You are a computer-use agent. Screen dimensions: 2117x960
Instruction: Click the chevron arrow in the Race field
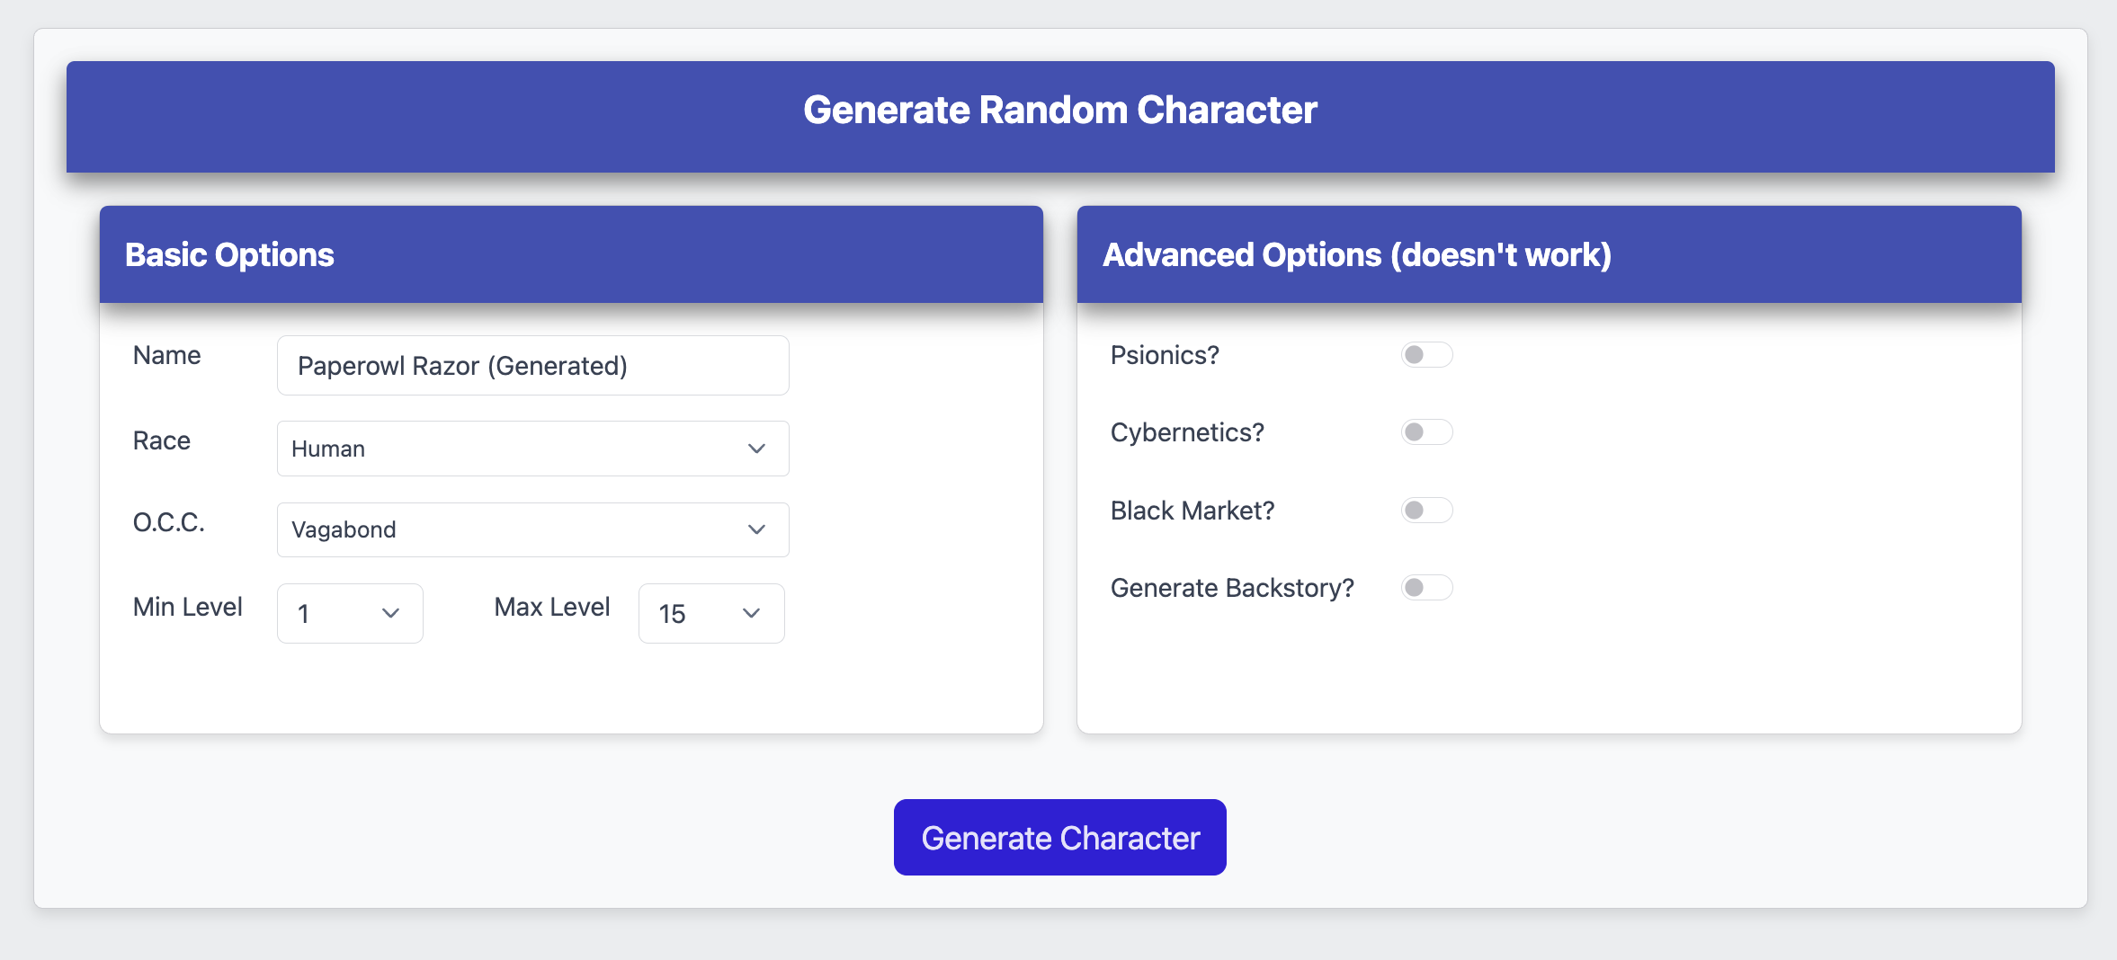pos(756,449)
